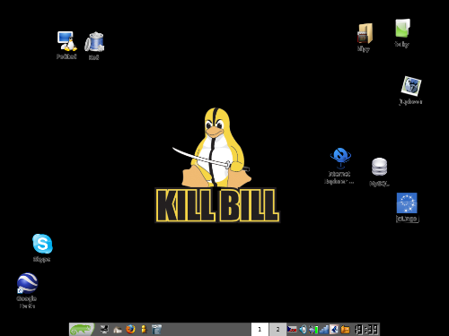Open the openSUSE chameleon start menu
The image size is (449, 336).
[82, 329]
